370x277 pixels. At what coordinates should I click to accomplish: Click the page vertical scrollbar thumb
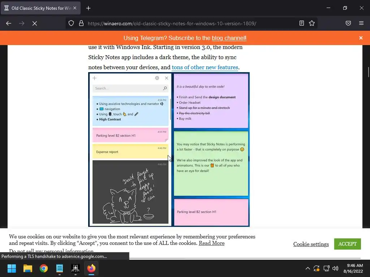pos(368,72)
